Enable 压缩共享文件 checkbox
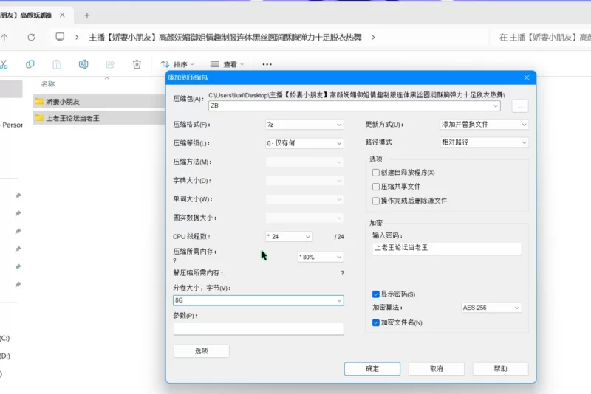This screenshot has width=591, height=394. 376,187
